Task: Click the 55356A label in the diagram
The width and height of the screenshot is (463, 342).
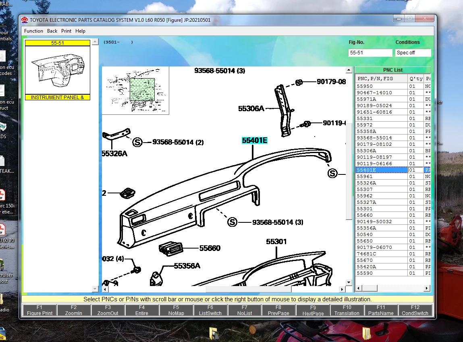Action: coord(187,266)
